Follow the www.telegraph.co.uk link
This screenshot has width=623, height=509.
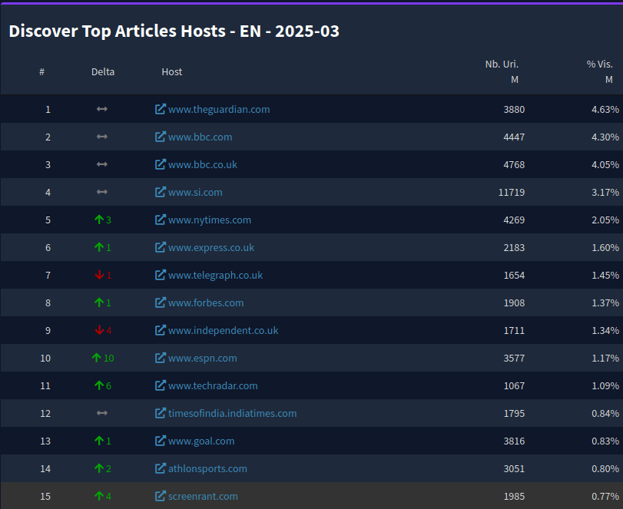coord(215,275)
